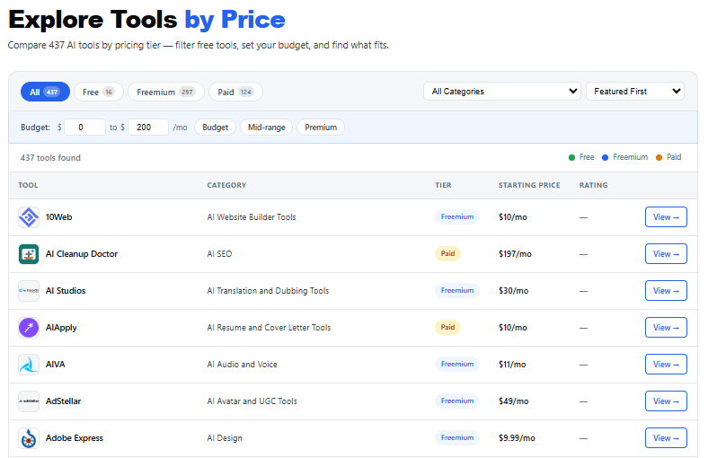Screen dimensions: 708x458
Task: Focus the maximum budget 200 field
Action: click(x=148, y=128)
